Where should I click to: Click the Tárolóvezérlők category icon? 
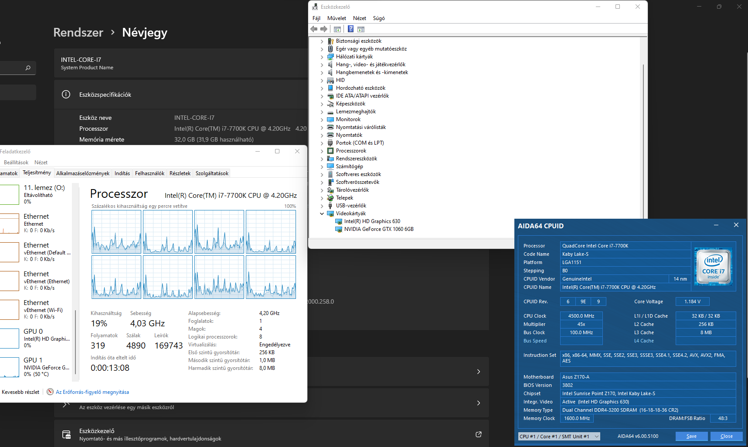330,190
